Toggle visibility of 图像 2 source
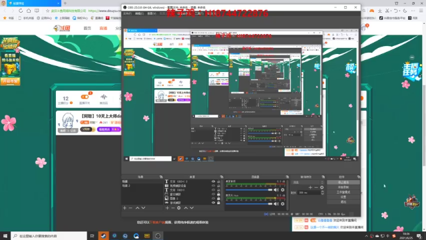 pos(213,199)
